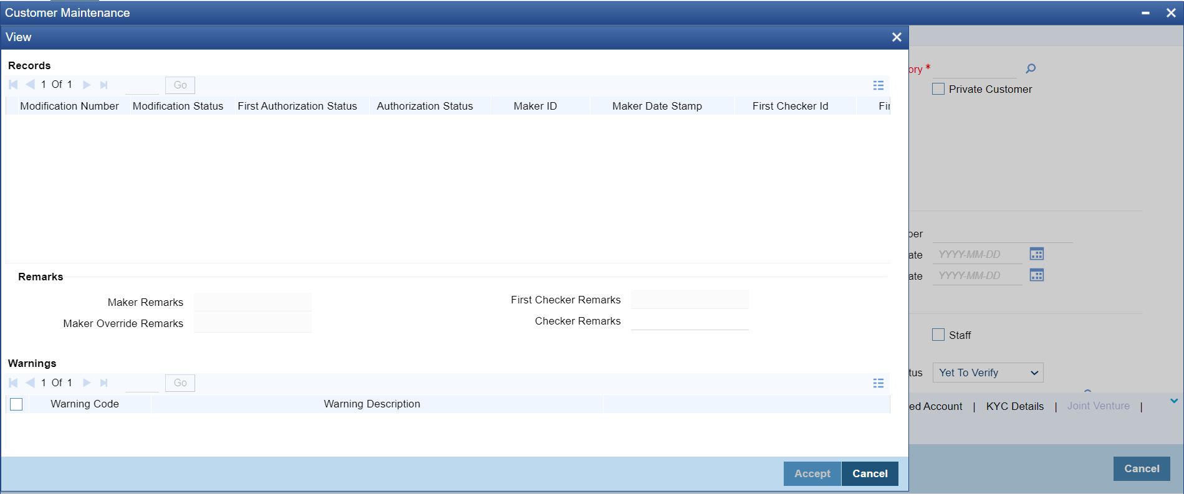Viewport: 1184px width, 494px height.
Task: Focus the Checker Remarks field
Action: tap(690, 321)
